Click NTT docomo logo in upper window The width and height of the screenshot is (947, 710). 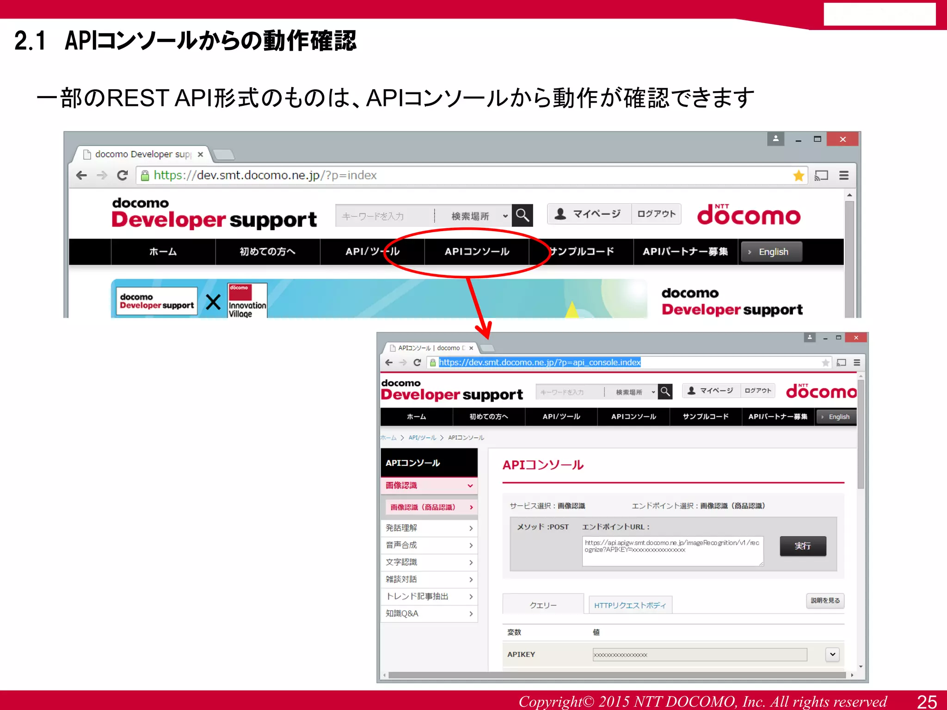pyautogui.click(x=749, y=215)
